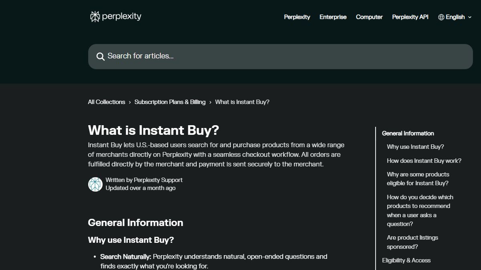Viewport: 481px width, 270px height.
Task: Click the magnifier icon in search bar
Action: tap(101, 56)
